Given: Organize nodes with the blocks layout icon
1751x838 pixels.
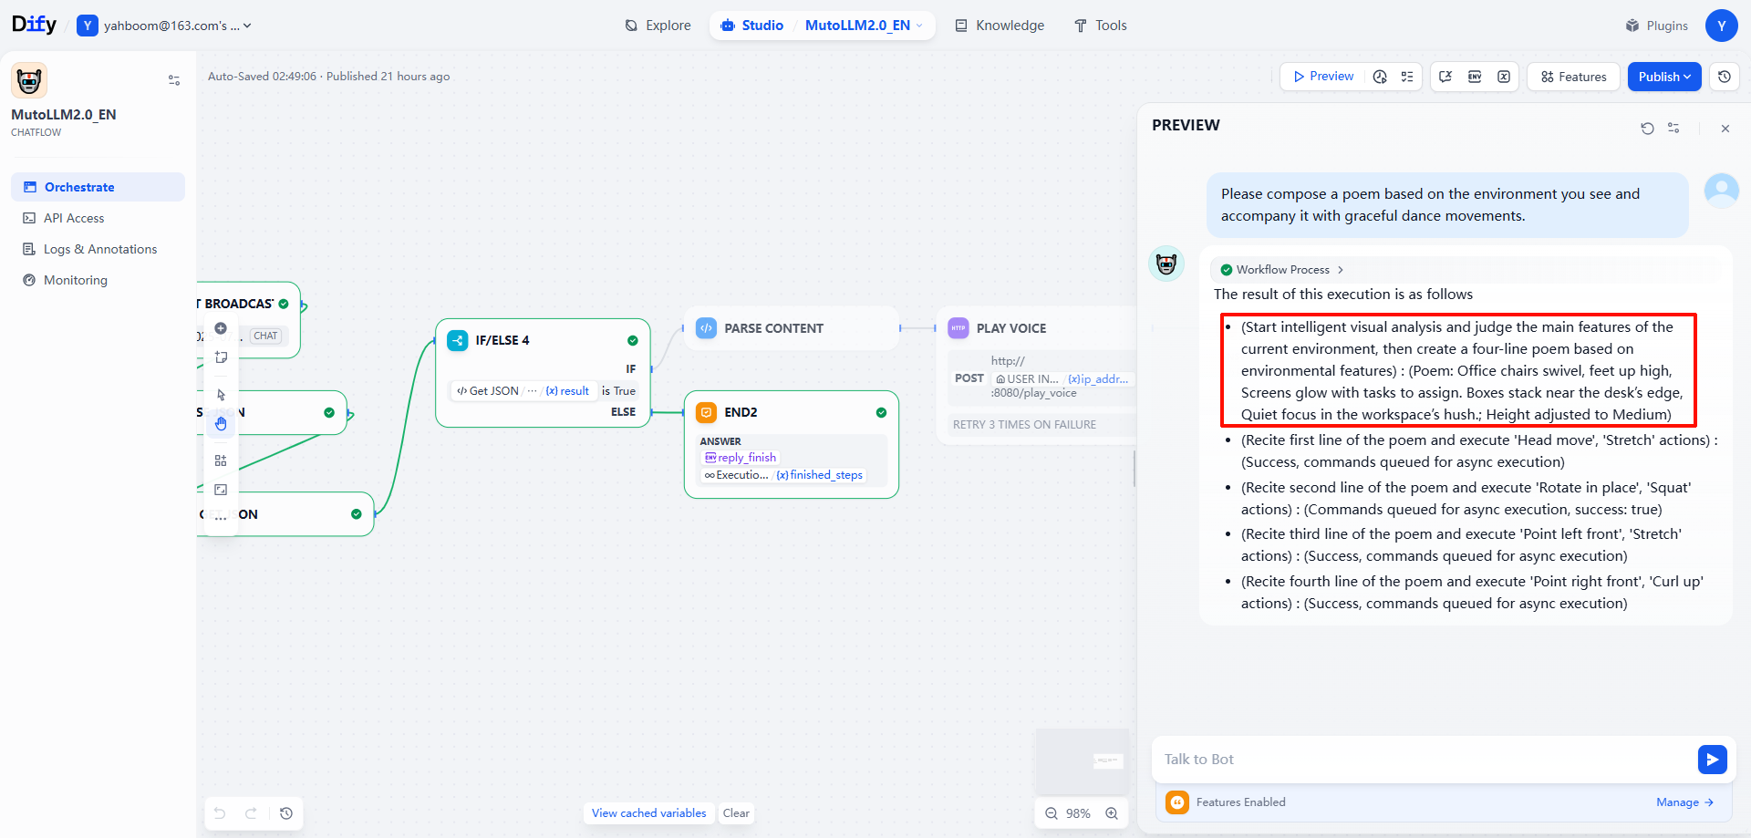Looking at the screenshot, I should pos(221,460).
